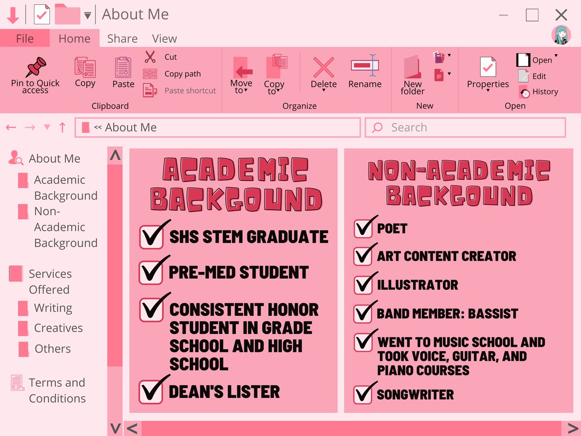The height and width of the screenshot is (436, 581).
Task: Click the up one level arrow
Action: click(62, 127)
